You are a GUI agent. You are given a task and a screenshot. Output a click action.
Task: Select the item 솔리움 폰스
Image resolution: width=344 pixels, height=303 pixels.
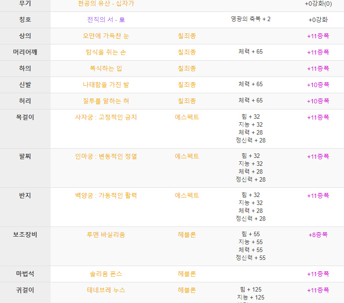106,274
